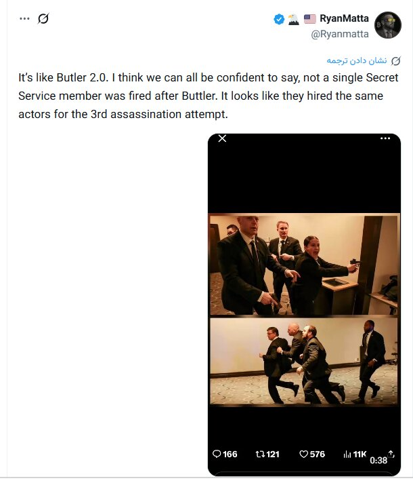Show translation via the Persian translate link

point(357,60)
